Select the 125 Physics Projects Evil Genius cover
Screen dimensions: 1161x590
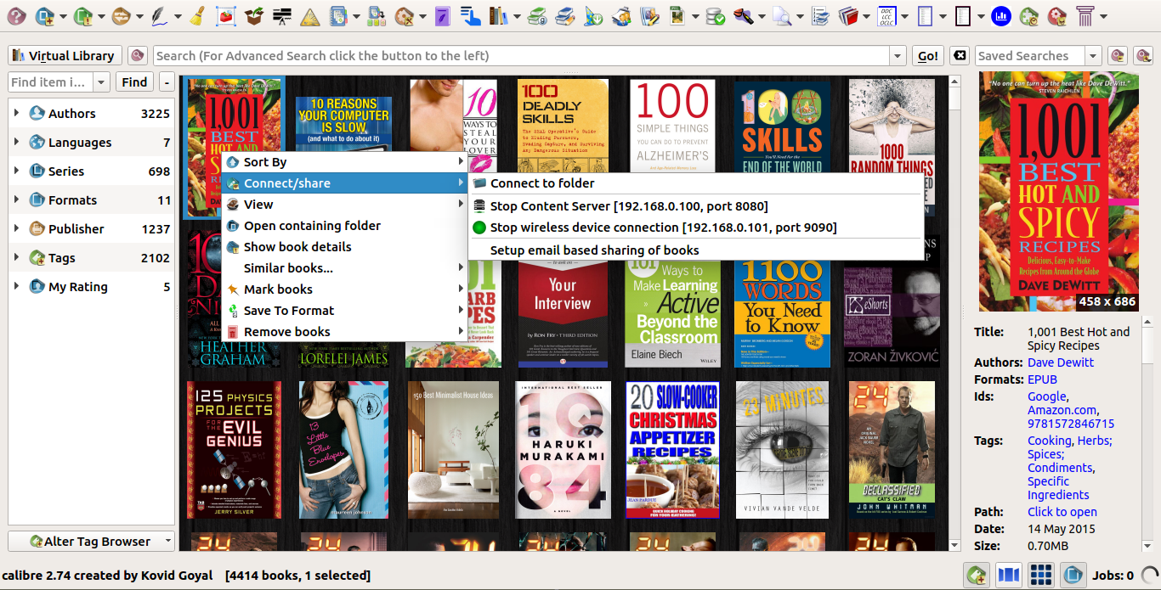pos(234,450)
